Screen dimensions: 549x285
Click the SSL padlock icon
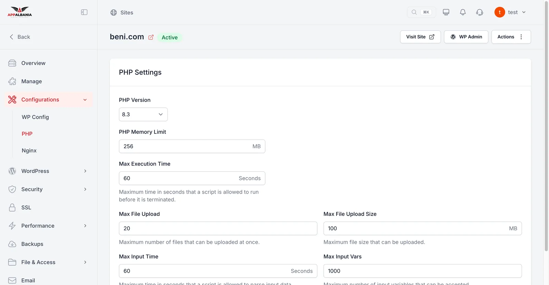(x=12, y=208)
